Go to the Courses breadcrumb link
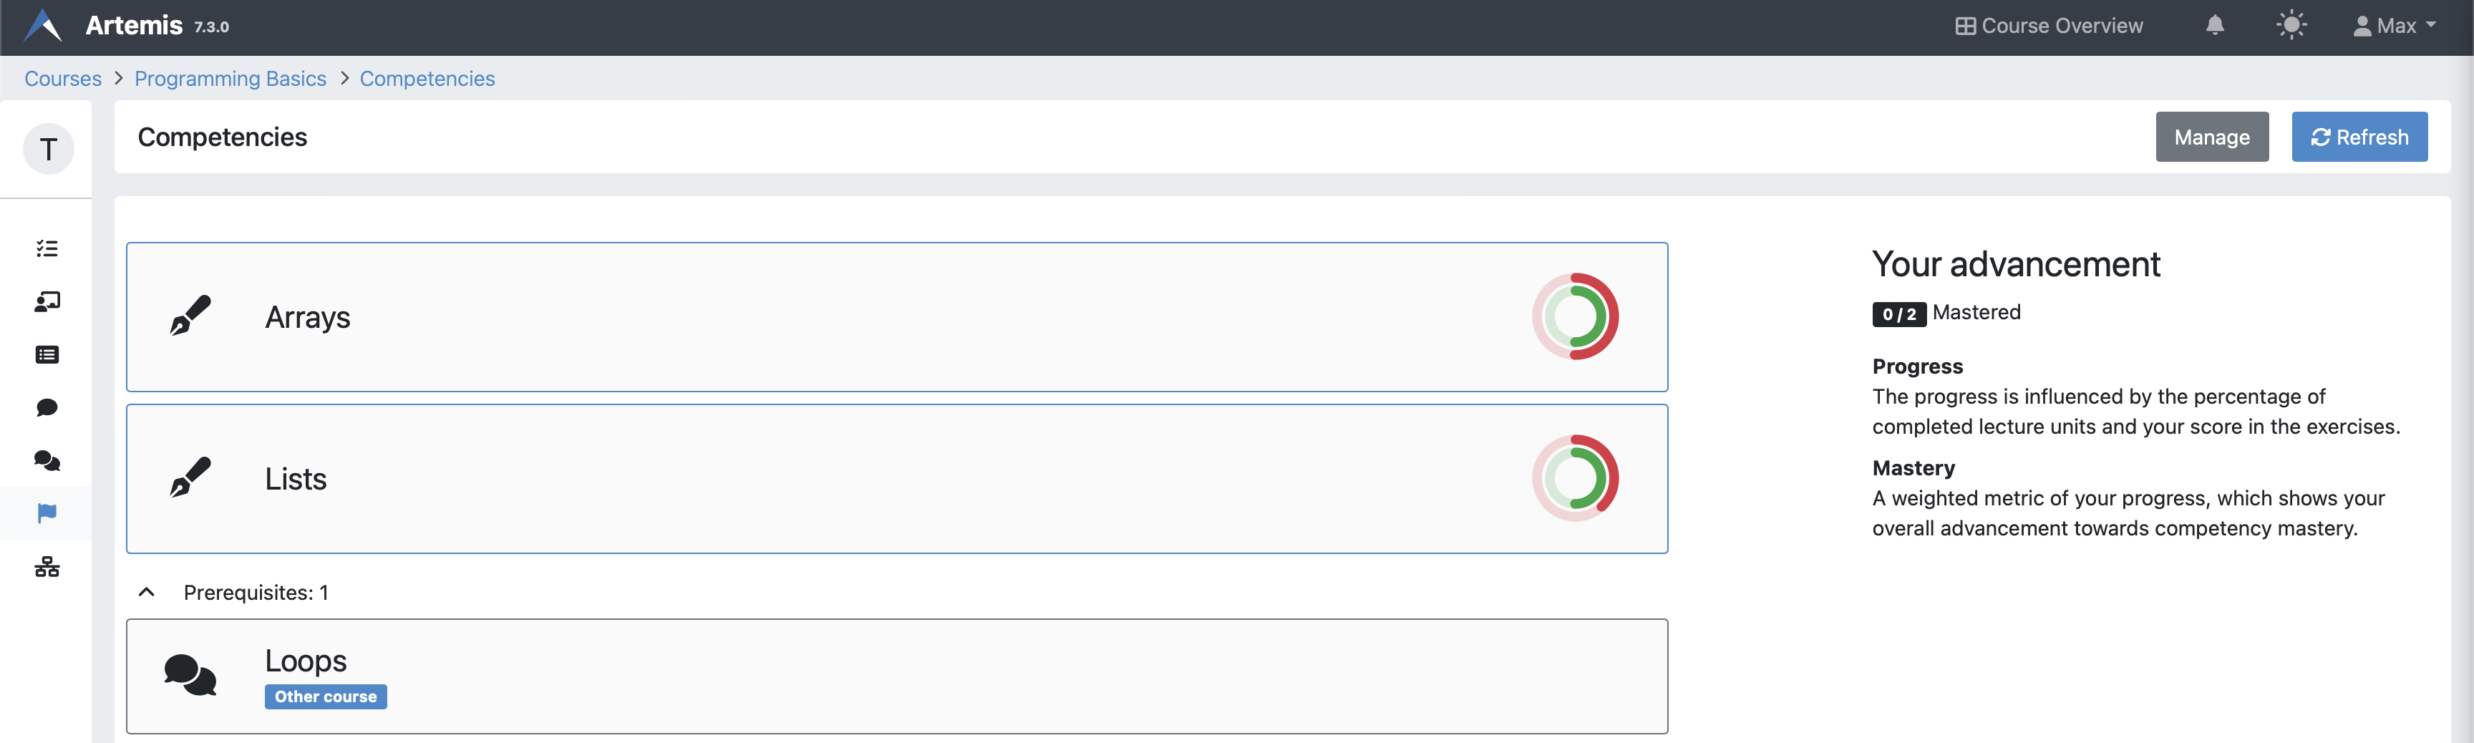 (62, 79)
